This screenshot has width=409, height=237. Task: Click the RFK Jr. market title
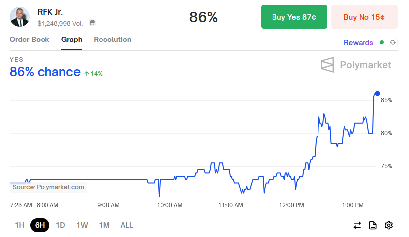pyautogui.click(x=50, y=12)
